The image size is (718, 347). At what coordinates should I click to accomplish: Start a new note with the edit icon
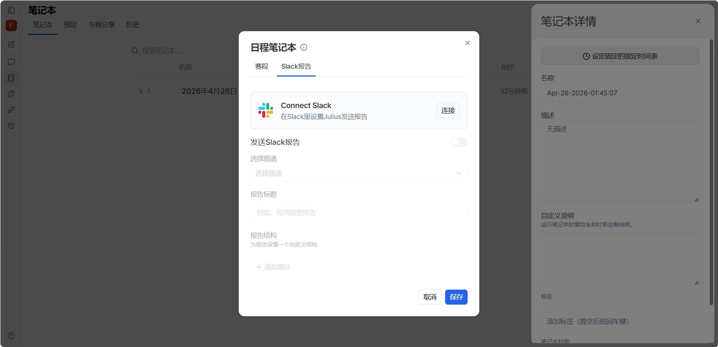[11, 44]
